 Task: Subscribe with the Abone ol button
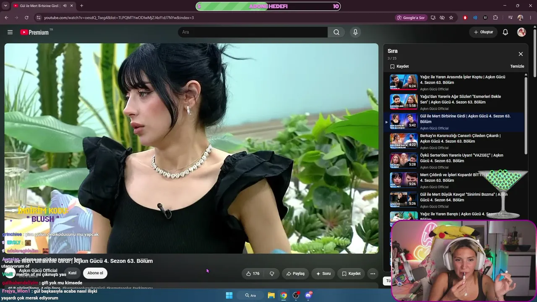pyautogui.click(x=95, y=273)
